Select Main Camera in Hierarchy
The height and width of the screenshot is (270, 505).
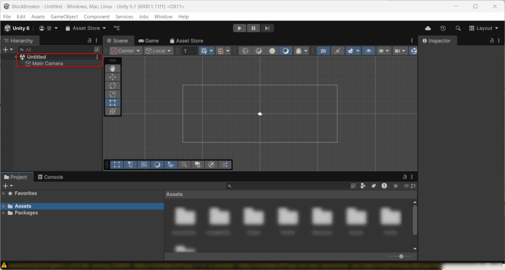[47, 63]
